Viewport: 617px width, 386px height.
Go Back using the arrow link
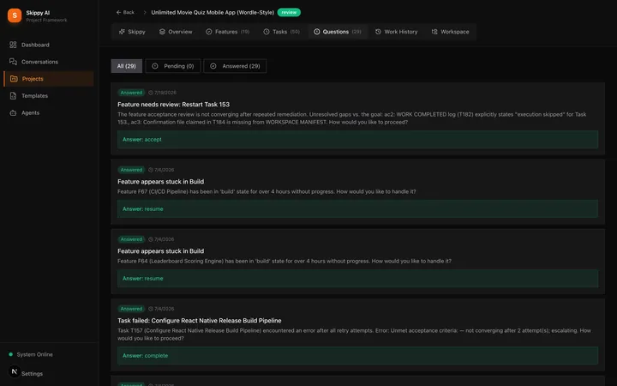click(x=125, y=13)
